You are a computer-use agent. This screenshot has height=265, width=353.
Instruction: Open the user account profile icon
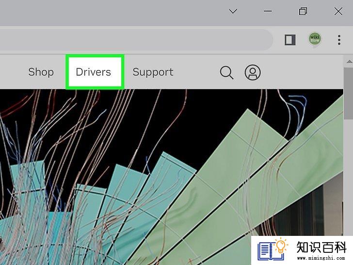(x=253, y=72)
